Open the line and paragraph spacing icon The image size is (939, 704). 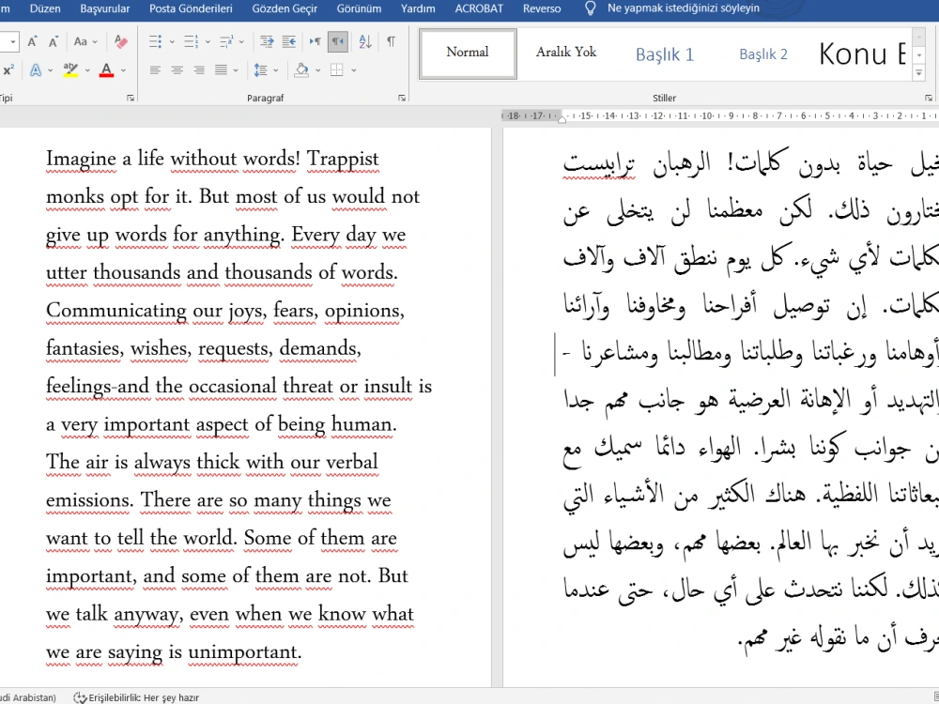pos(260,70)
